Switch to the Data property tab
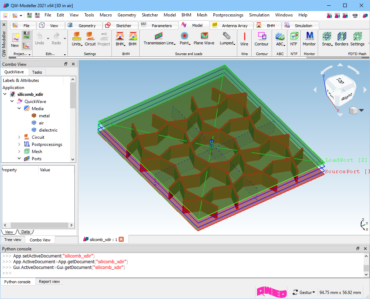The image size is (370, 299). click(25, 232)
